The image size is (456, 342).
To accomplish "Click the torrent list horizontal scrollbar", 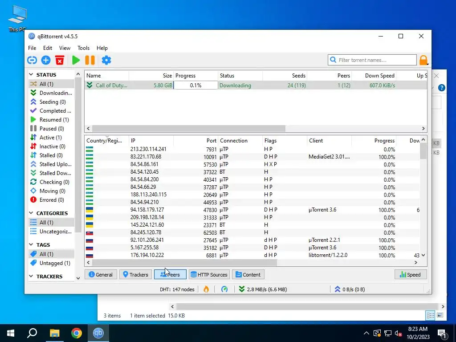I will tap(189, 128).
